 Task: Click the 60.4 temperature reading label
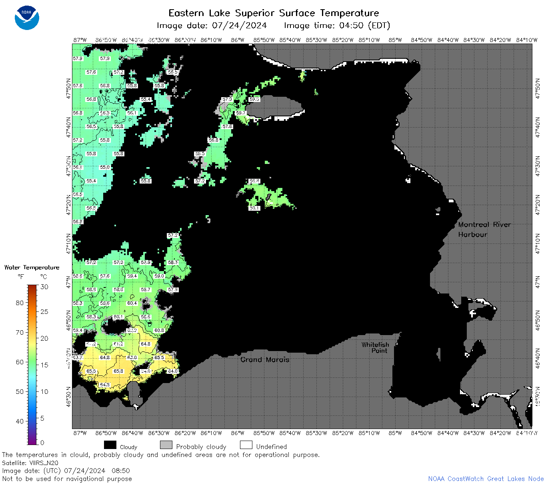coord(132,303)
